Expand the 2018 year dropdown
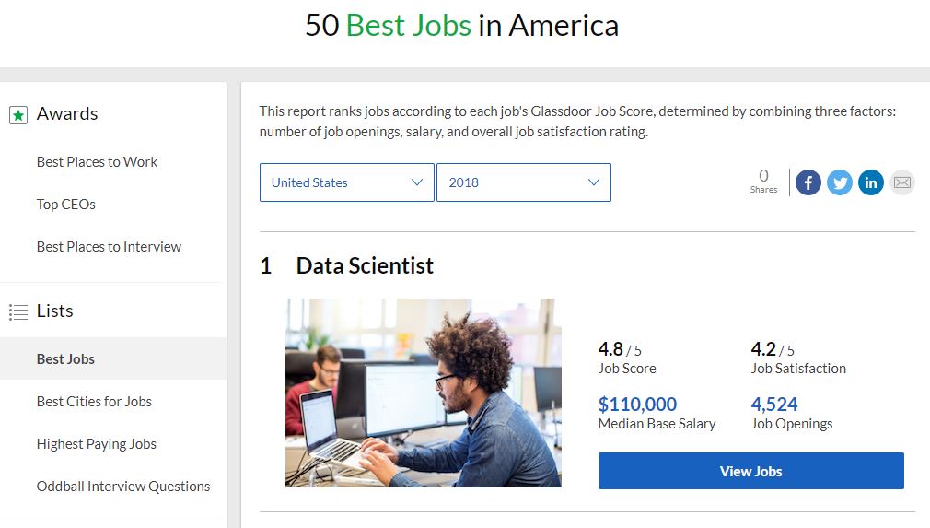Screen dimensions: 930x528 click(x=523, y=182)
